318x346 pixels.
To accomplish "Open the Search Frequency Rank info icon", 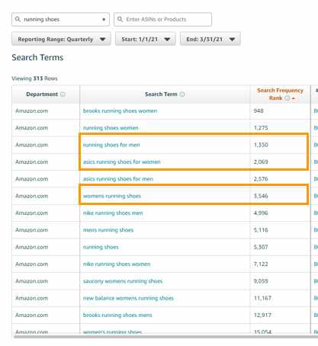I will point(287,98).
